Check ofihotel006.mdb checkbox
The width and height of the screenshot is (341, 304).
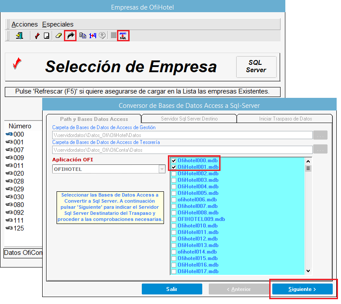tap(174, 200)
